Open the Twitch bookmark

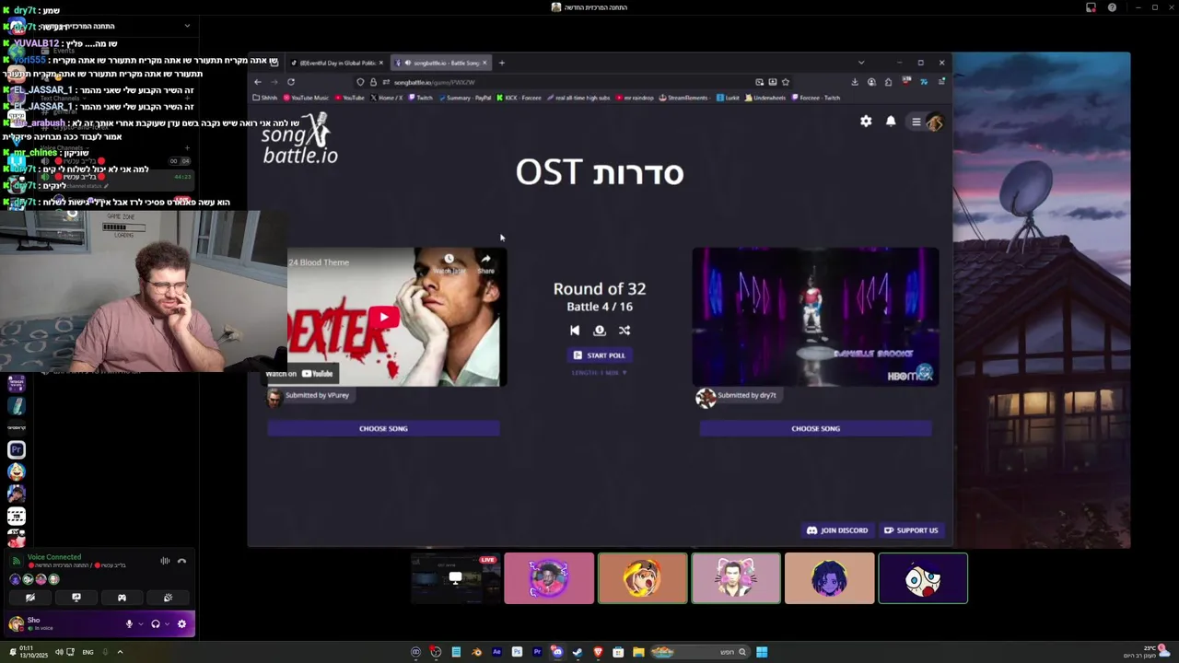click(419, 98)
